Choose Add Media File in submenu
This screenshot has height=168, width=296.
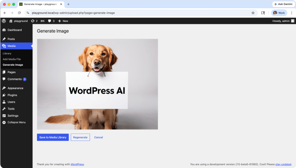(x=12, y=59)
